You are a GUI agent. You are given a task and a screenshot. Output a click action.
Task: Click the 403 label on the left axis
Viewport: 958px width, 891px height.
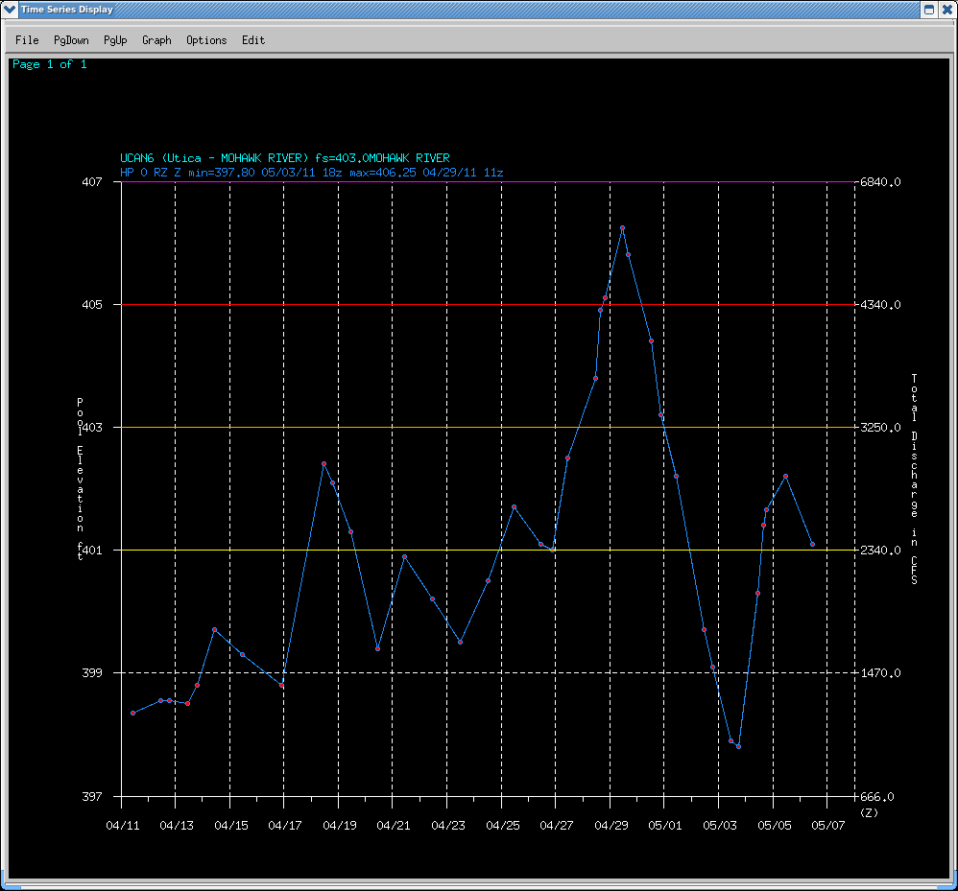[92, 427]
